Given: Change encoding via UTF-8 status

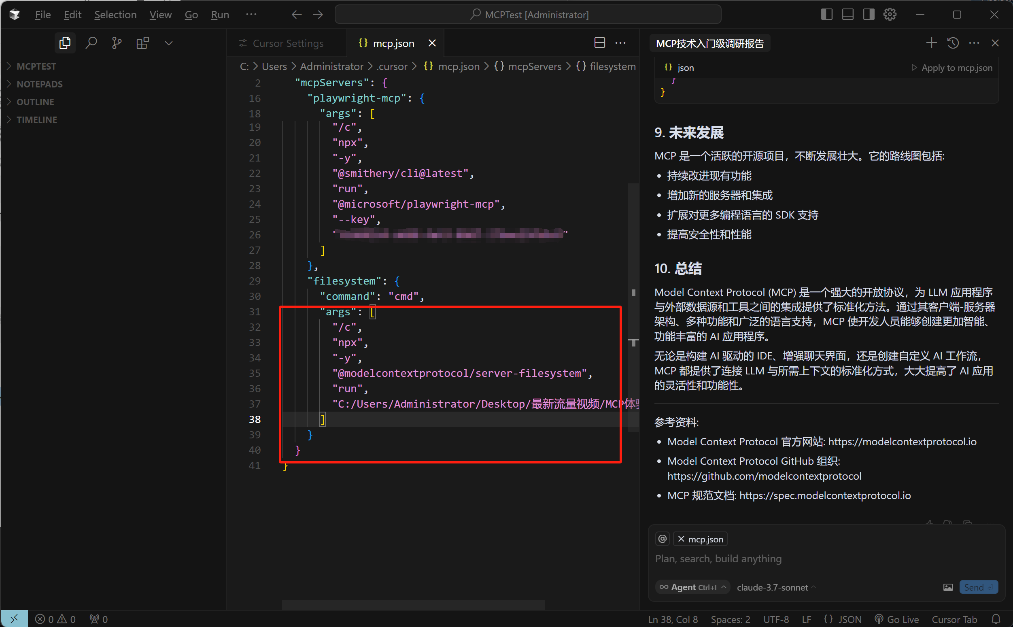Looking at the screenshot, I should pos(776,620).
